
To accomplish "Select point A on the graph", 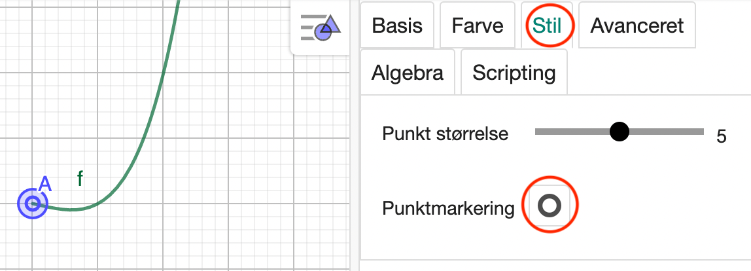I will tap(32, 204).
